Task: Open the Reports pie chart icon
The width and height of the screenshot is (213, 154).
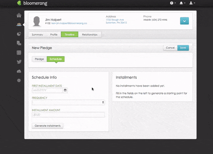Action: [x=19, y=34]
